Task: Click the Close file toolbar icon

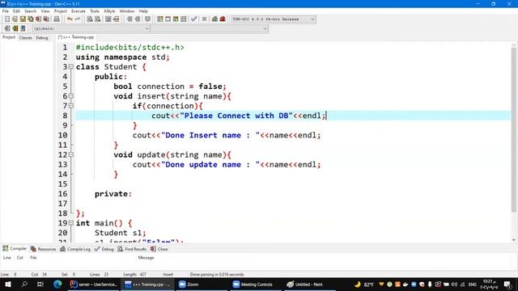Action: (x=39, y=19)
